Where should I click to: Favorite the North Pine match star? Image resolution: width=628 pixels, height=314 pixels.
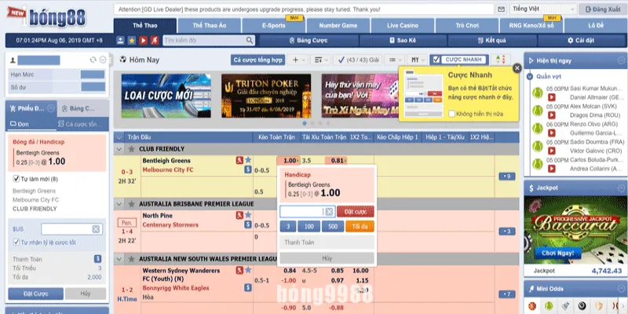click(248, 214)
